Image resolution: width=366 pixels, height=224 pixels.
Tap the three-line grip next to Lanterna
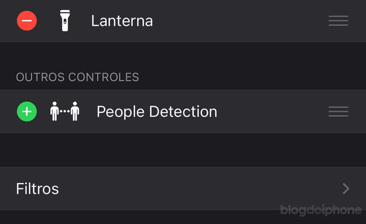(338, 20)
